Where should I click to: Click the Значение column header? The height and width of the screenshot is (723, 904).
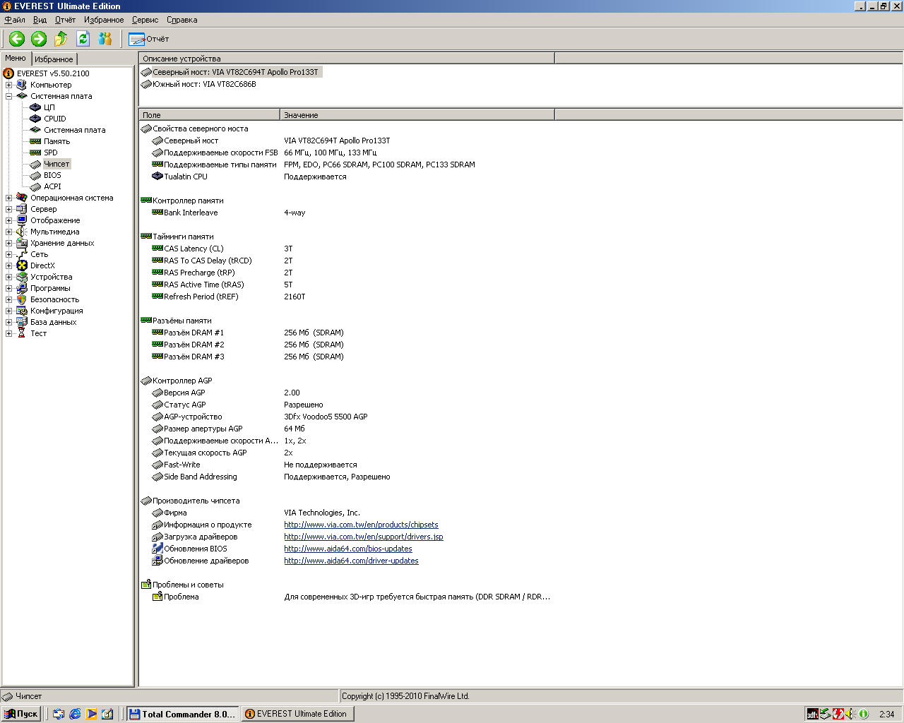[x=417, y=115]
